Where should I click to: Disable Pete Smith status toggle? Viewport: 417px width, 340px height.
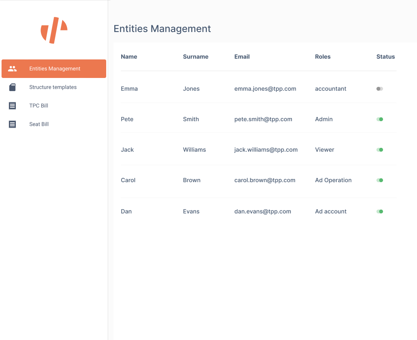(x=380, y=119)
